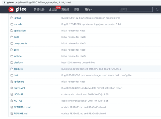Click the platform folder icon

coord(12,62)
